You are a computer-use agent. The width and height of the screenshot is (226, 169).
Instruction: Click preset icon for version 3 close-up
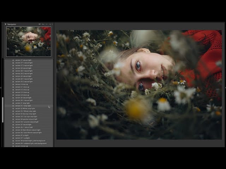[13, 84]
